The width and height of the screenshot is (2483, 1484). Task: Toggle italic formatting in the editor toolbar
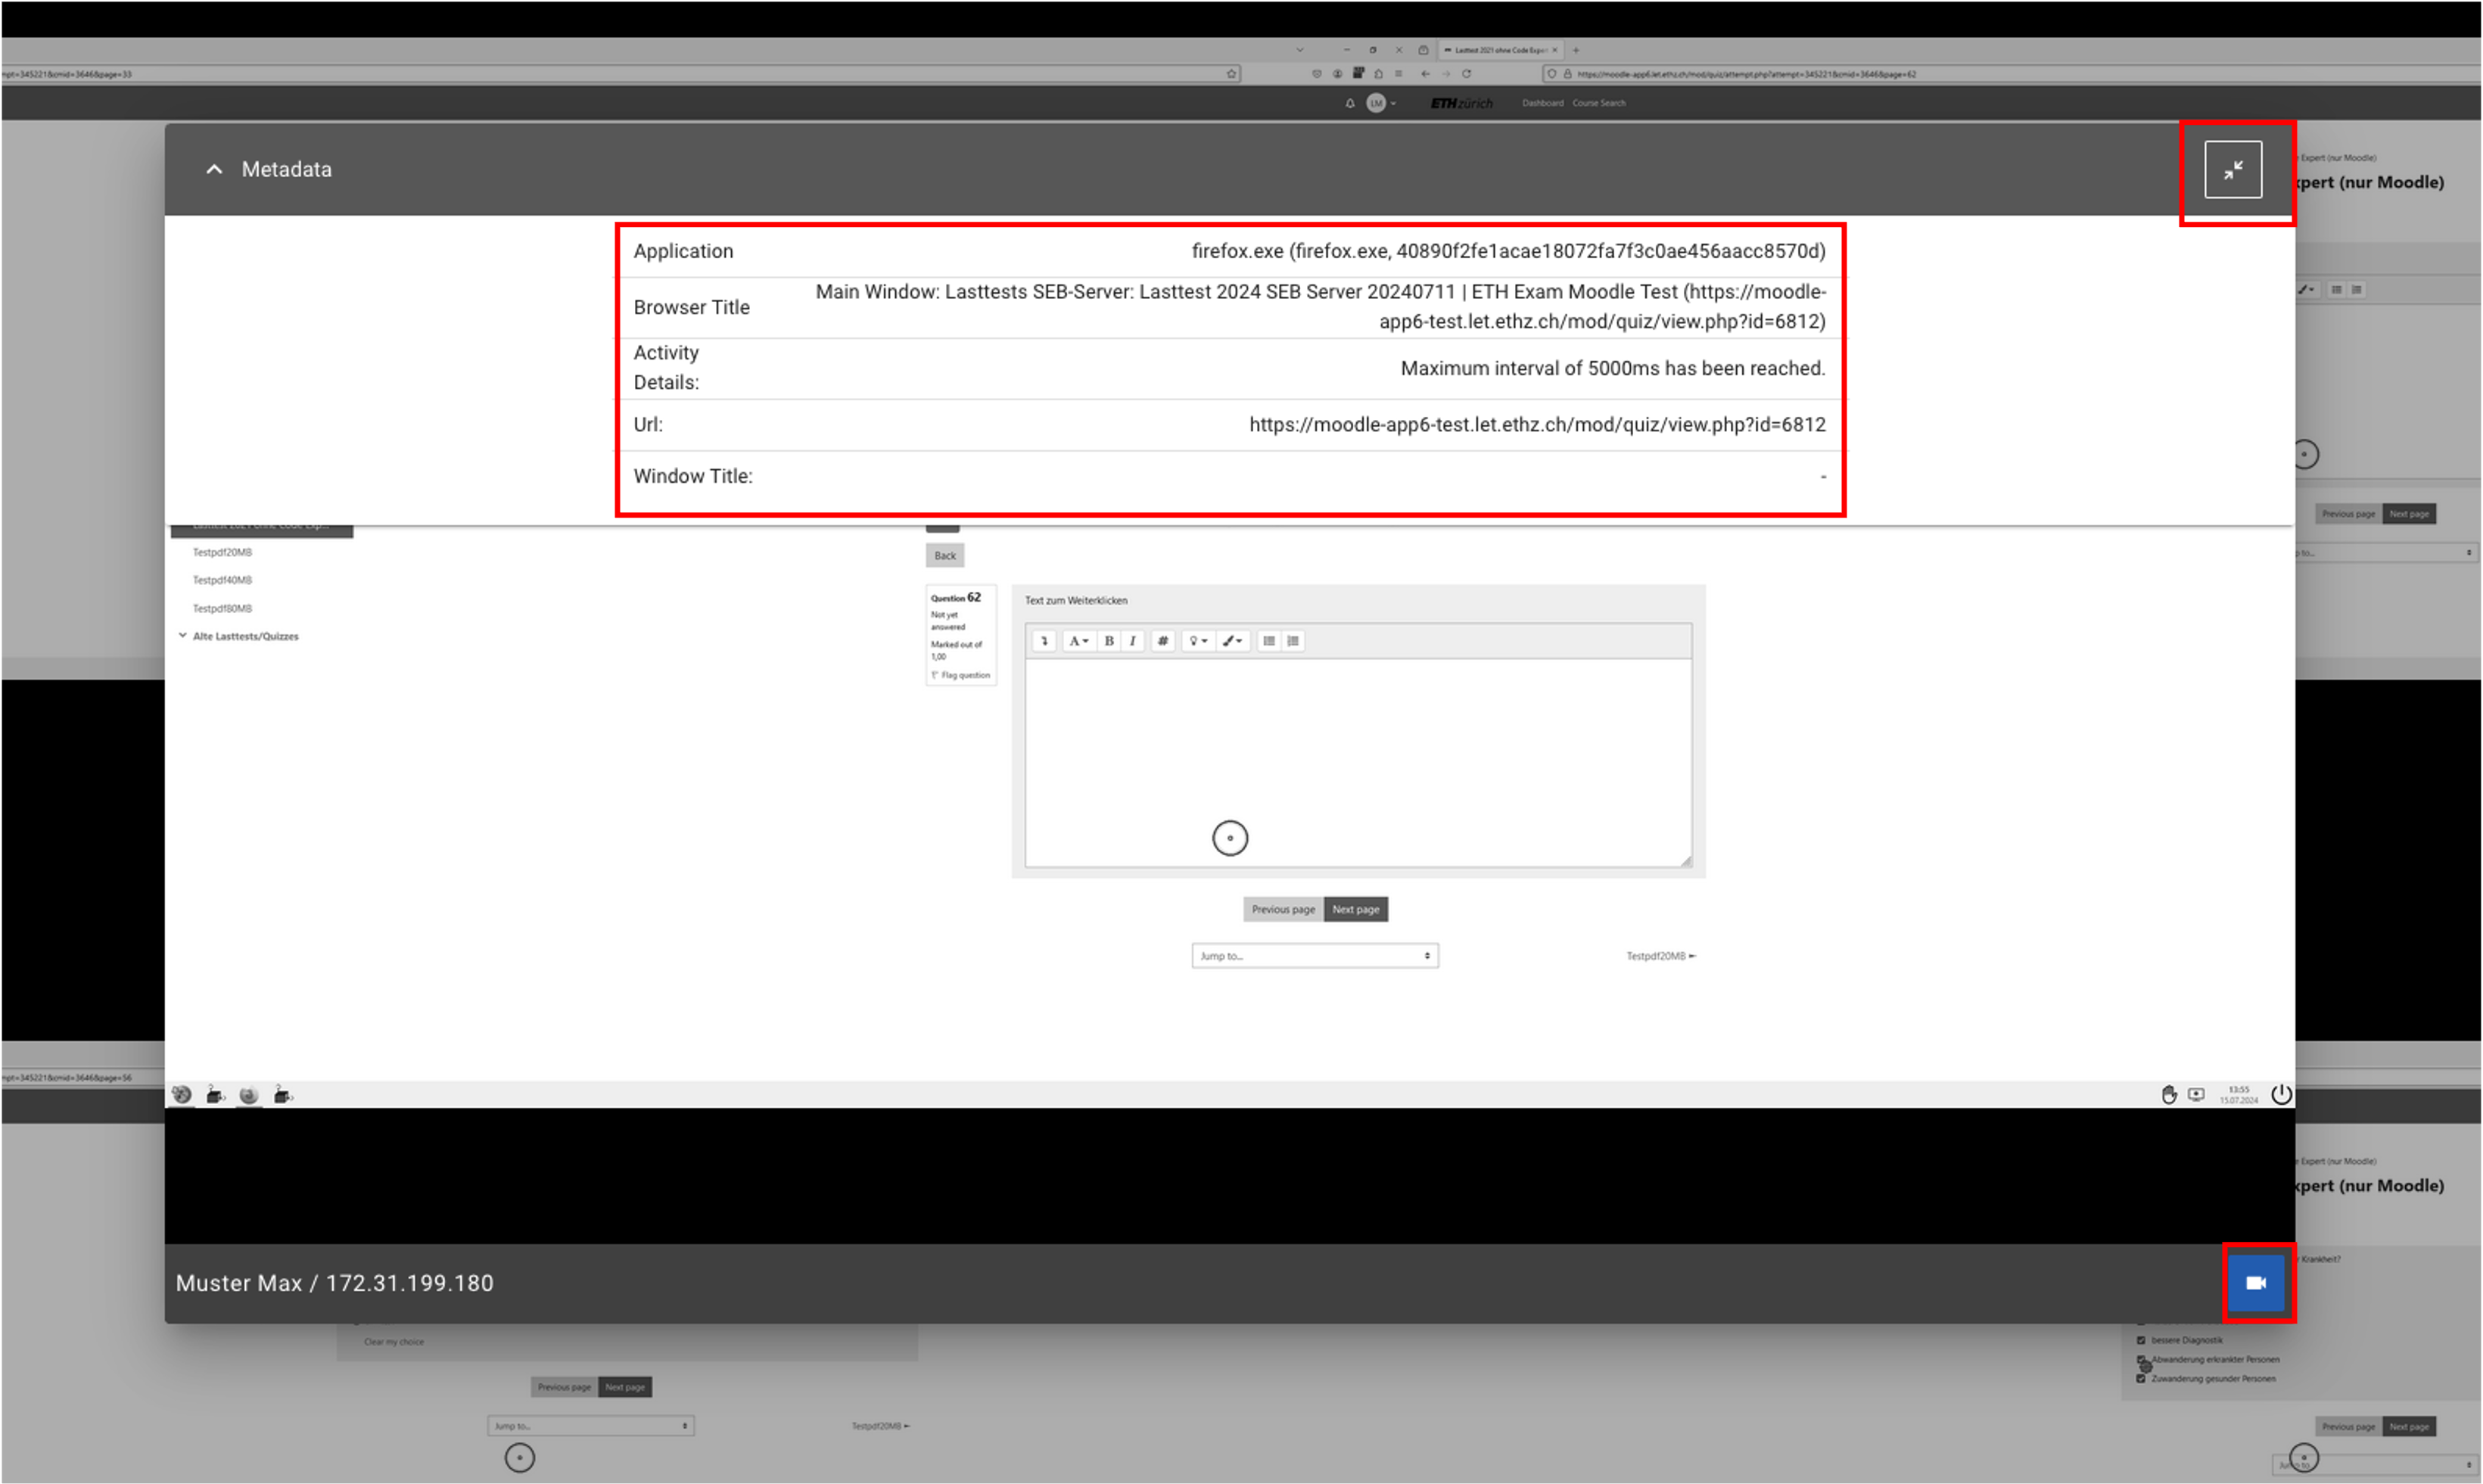click(1132, 641)
